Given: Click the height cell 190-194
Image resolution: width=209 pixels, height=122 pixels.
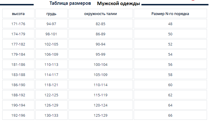Looking at the screenshot, I should point(18,105).
